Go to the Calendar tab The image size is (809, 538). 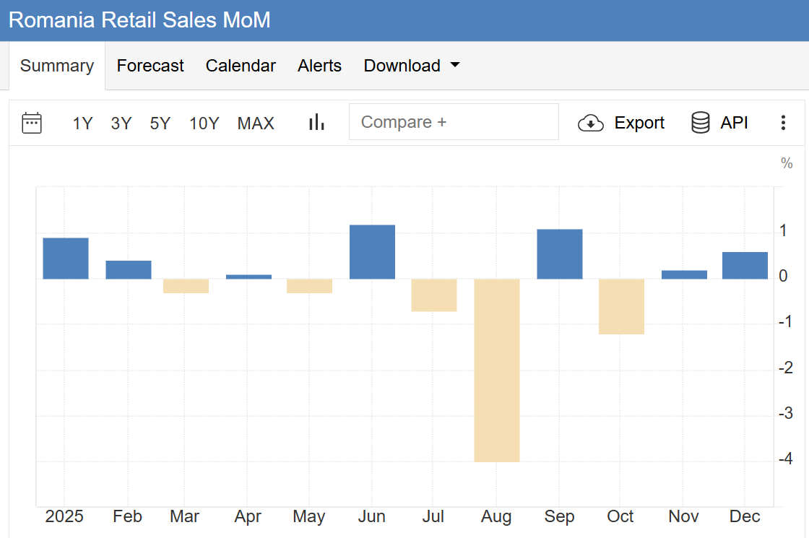coord(241,66)
